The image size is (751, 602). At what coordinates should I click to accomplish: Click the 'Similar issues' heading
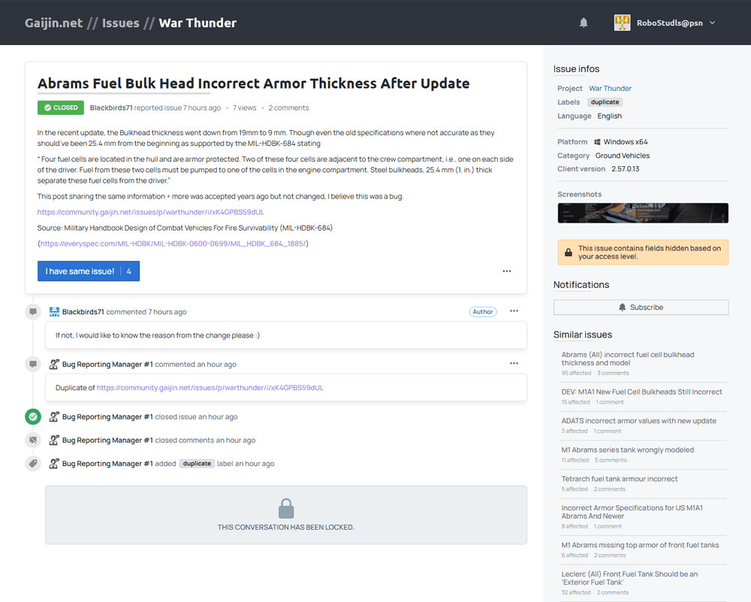pos(583,334)
